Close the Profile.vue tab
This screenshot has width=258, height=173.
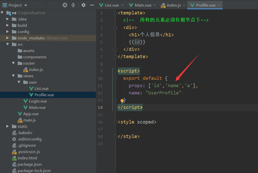click(x=219, y=5)
